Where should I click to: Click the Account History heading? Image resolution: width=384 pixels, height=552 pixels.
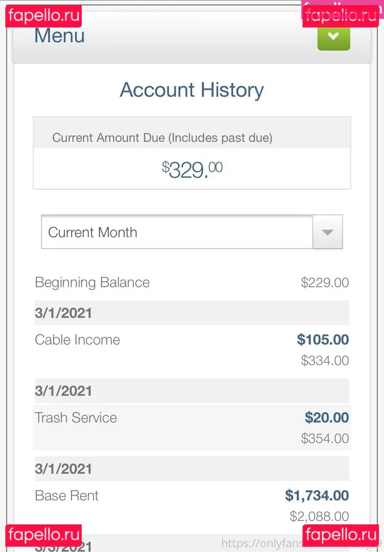click(x=191, y=90)
